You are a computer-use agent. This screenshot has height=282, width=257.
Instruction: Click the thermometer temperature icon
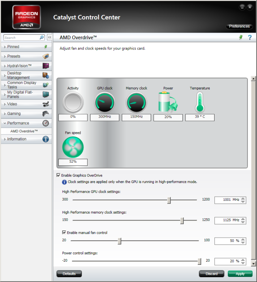(200, 102)
